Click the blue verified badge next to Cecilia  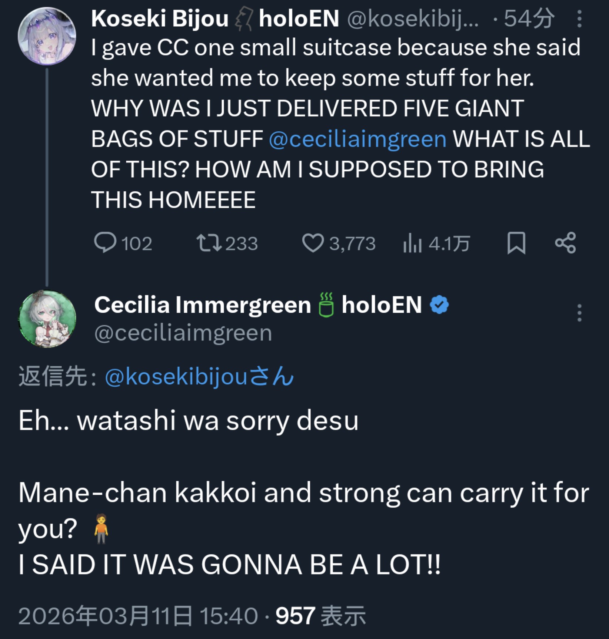point(439,305)
